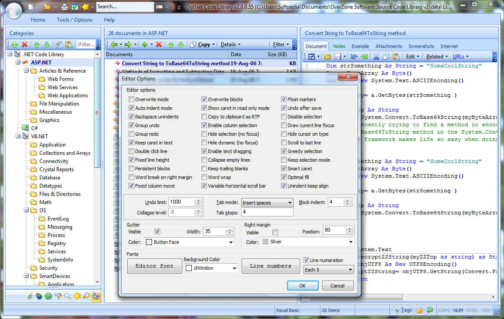Screen dimensions: 504x319
Task: Toggle the Group redo checkbox
Action: [x=131, y=134]
